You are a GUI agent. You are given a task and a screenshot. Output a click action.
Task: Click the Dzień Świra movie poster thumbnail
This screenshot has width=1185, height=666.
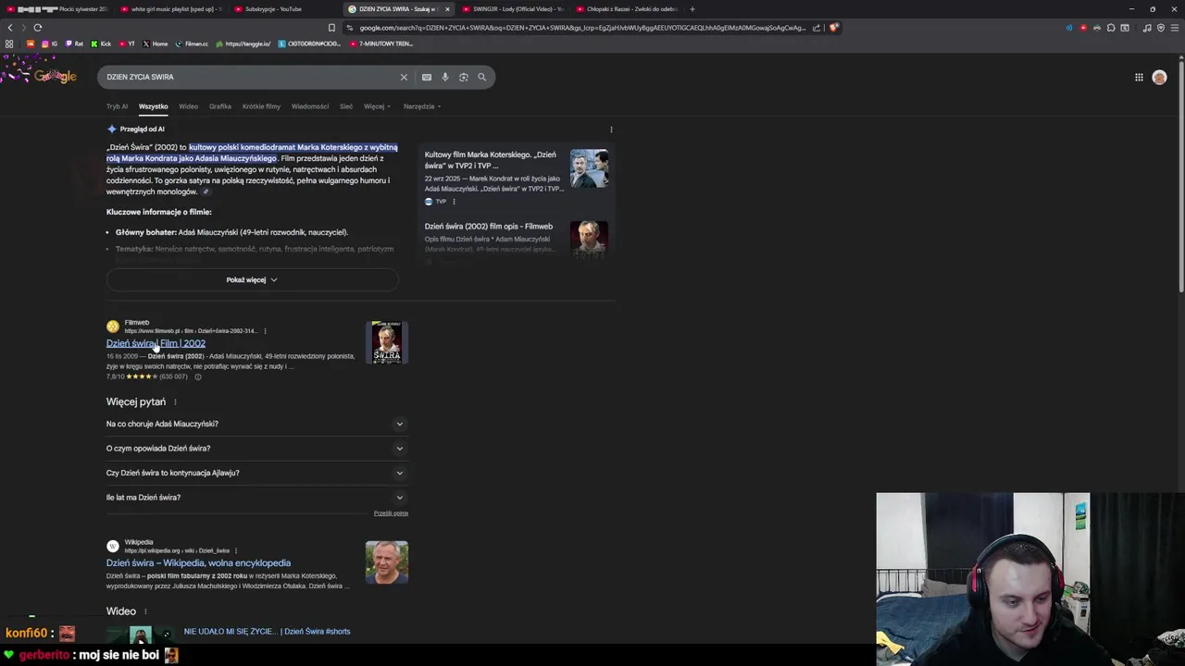tap(387, 342)
